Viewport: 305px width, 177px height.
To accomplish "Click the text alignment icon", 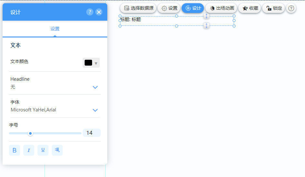I will tap(57, 150).
